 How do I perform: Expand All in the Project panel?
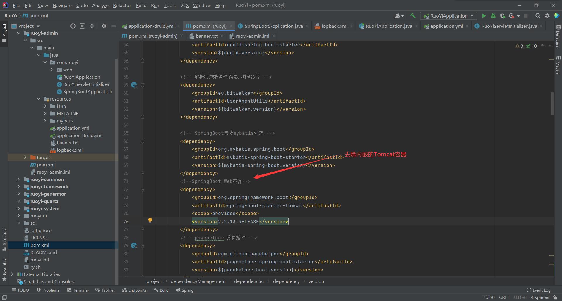click(x=82, y=26)
